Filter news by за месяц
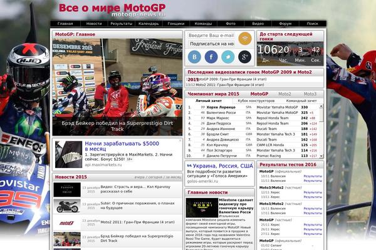Screen dimensions: 376x250 (x=174, y=177)
